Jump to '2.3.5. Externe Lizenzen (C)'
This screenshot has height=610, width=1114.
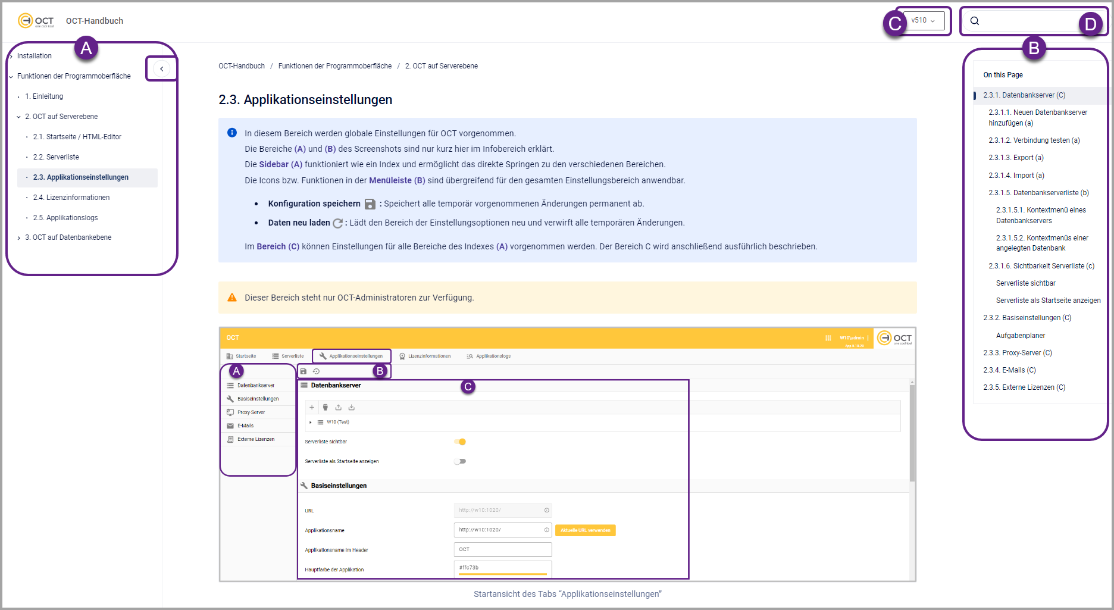[x=1024, y=387]
